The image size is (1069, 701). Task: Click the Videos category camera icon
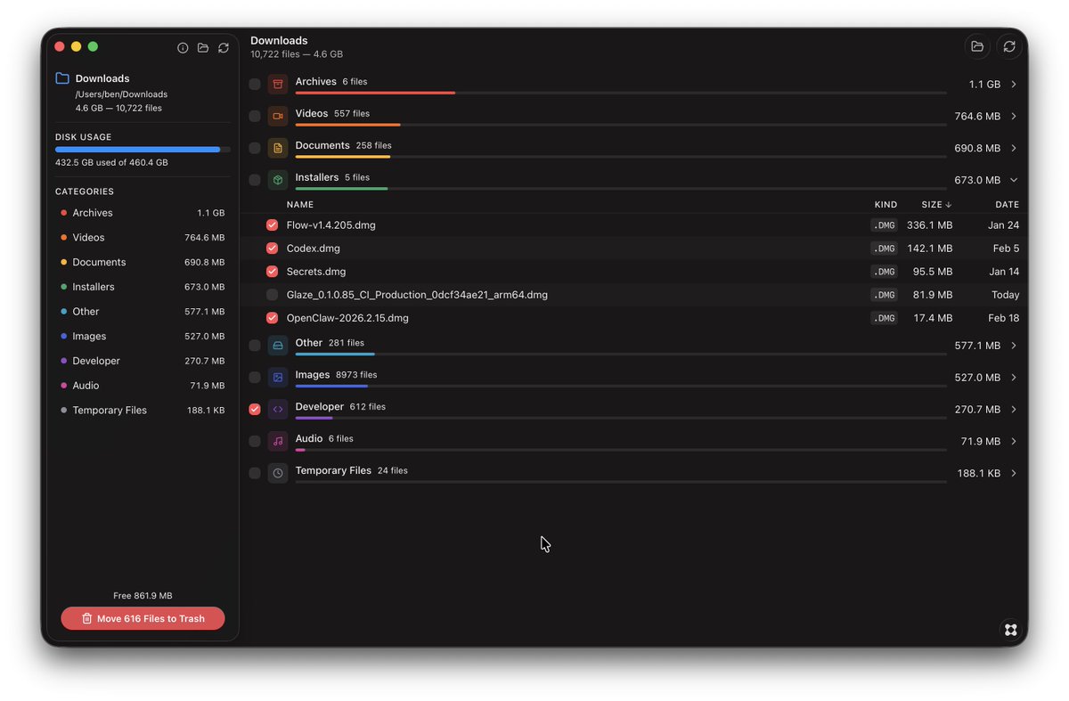pos(278,117)
